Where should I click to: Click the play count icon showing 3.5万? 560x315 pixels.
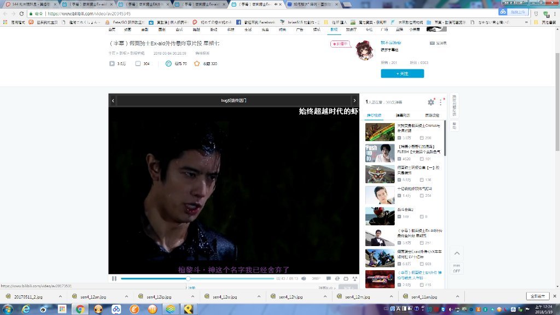[x=112, y=63]
